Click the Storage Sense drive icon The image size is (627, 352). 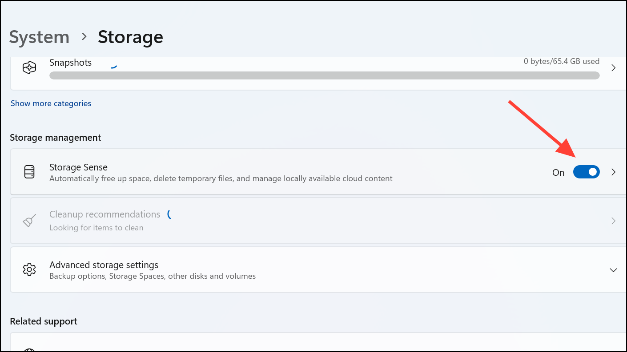29,172
